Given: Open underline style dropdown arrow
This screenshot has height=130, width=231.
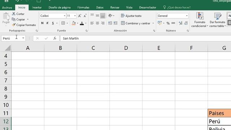Looking at the screenshot, I should click(x=57, y=23).
